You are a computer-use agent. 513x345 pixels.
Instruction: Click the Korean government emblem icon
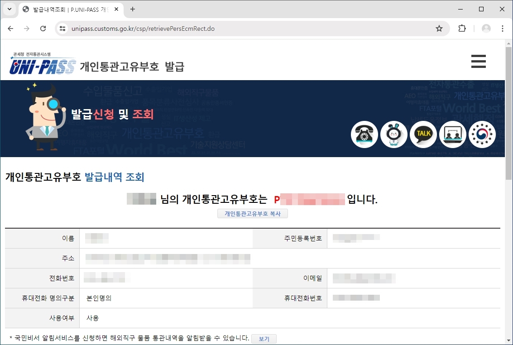coord(482,134)
